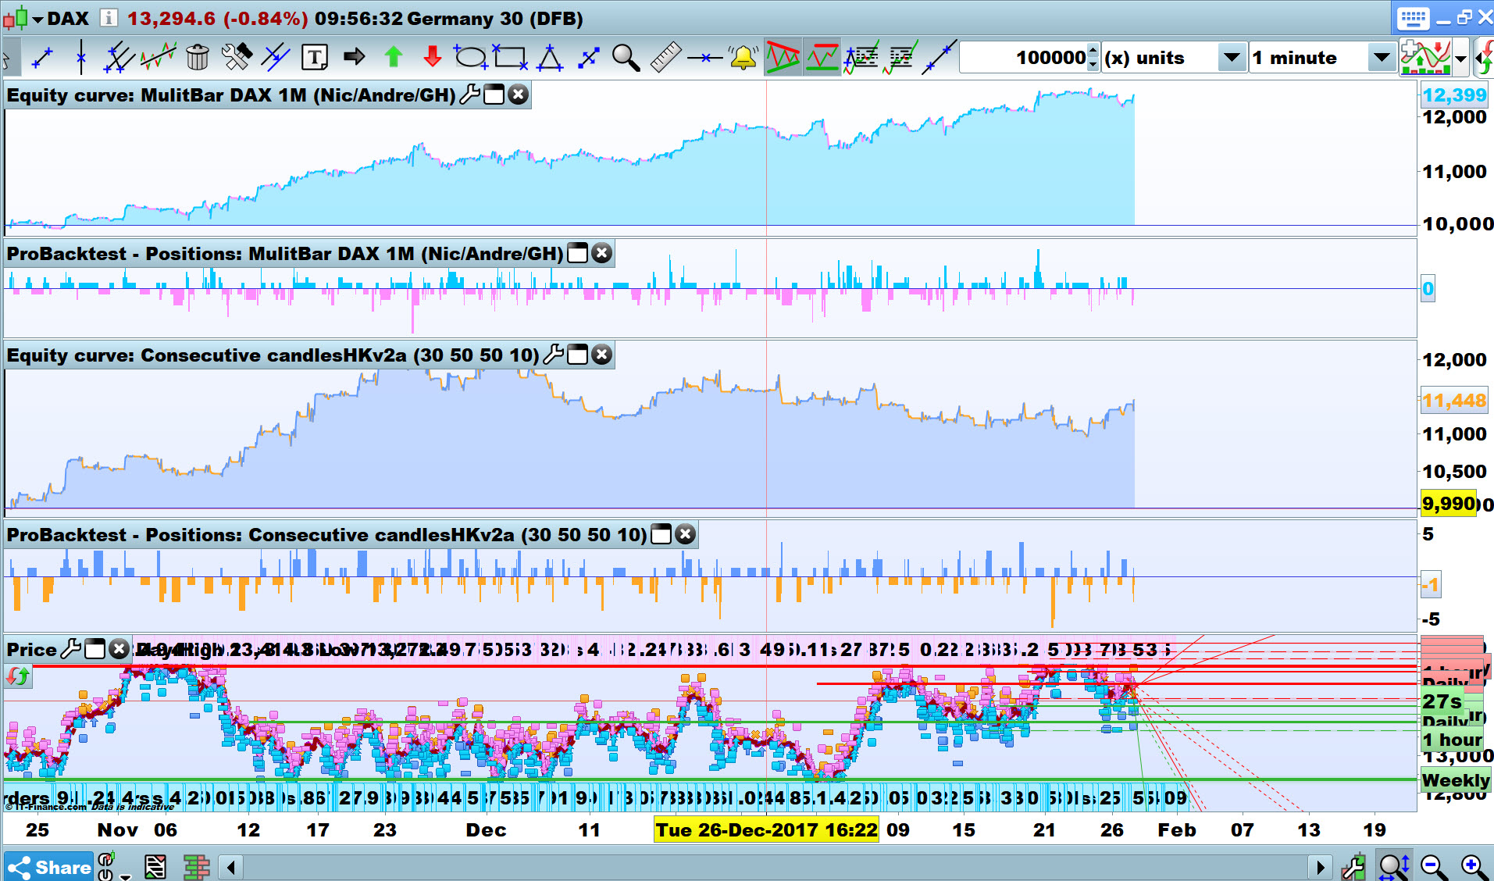Open the wrench and hammer drawing settings
Screen dimensions: 1494x881
(x=237, y=58)
